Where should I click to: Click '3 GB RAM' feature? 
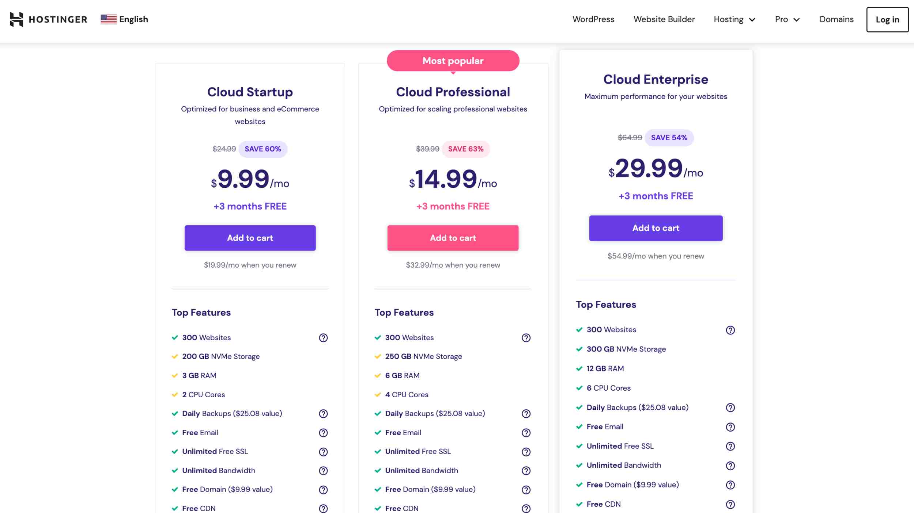click(x=199, y=376)
